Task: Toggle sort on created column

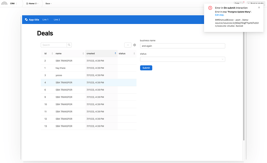Action: coord(115,53)
